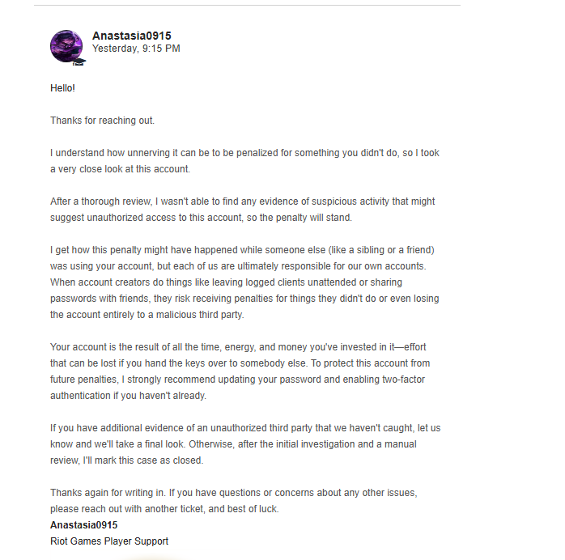Click the 'Hello!' greeting line
This screenshot has width=565, height=560.
(62, 87)
